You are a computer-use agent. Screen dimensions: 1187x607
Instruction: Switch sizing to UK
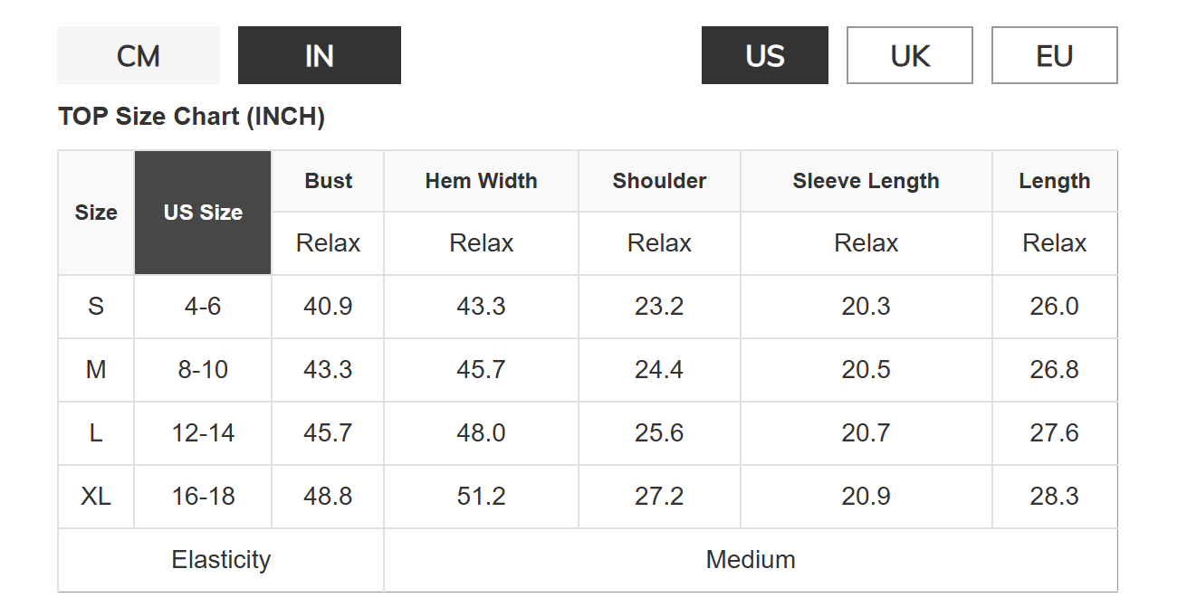910,55
